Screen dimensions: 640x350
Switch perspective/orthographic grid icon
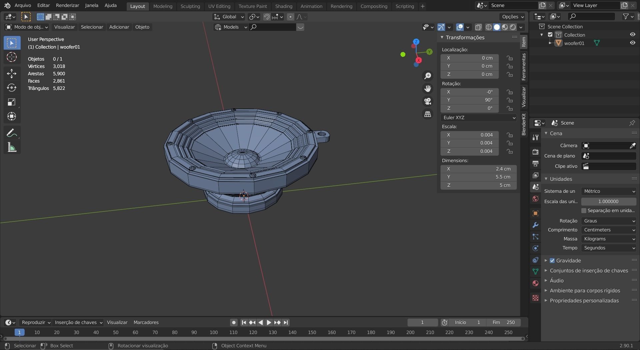click(x=428, y=114)
